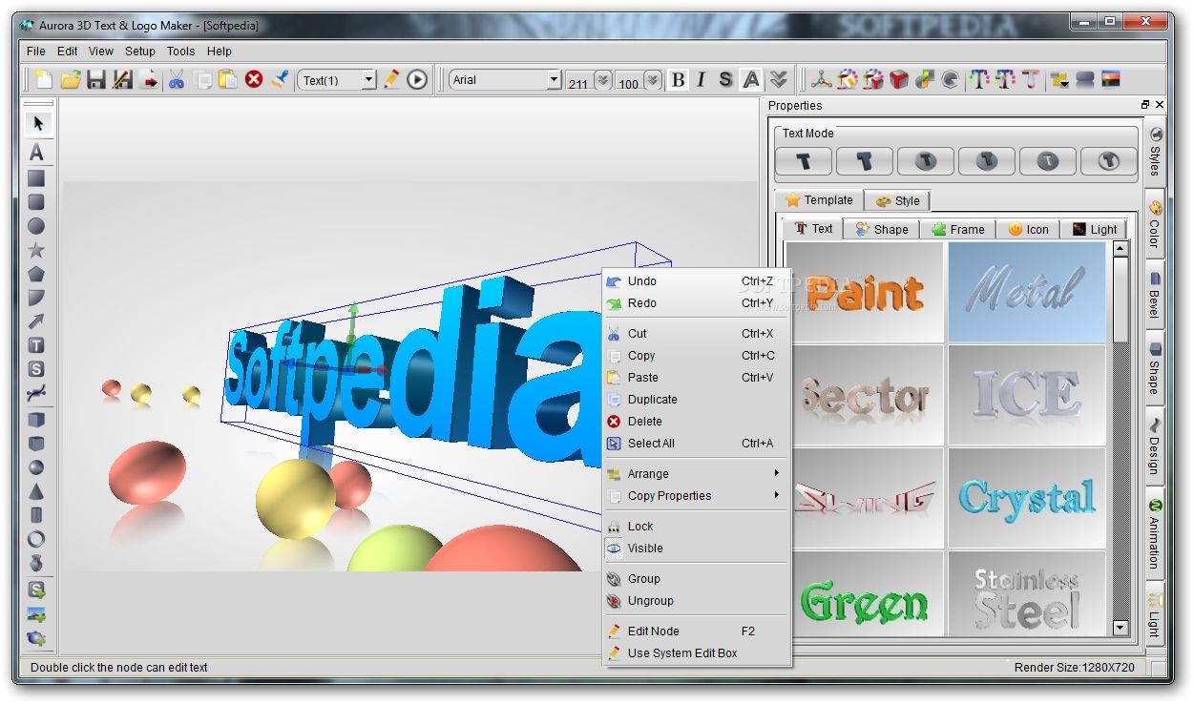Toggle Lock in the context menu
The height and width of the screenshot is (704, 1194).
coord(698,527)
